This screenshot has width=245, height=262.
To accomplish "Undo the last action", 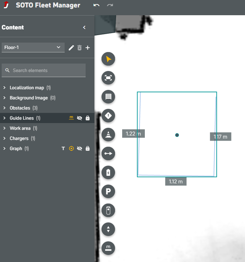I will coord(96,5).
